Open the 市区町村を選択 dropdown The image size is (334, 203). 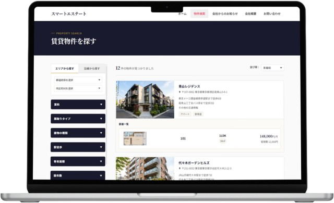pos(78,88)
